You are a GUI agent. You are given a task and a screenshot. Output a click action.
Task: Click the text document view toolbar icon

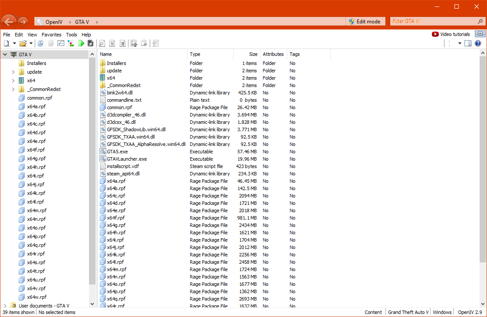tap(112, 43)
